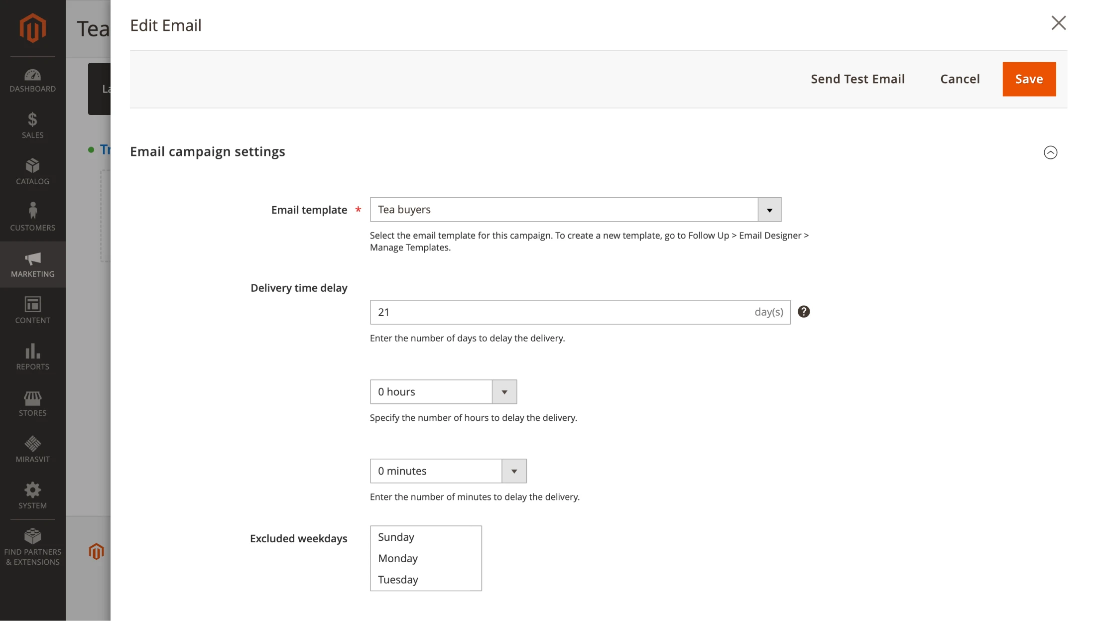
Task: Click the delivery delay help icon
Action: pos(803,311)
